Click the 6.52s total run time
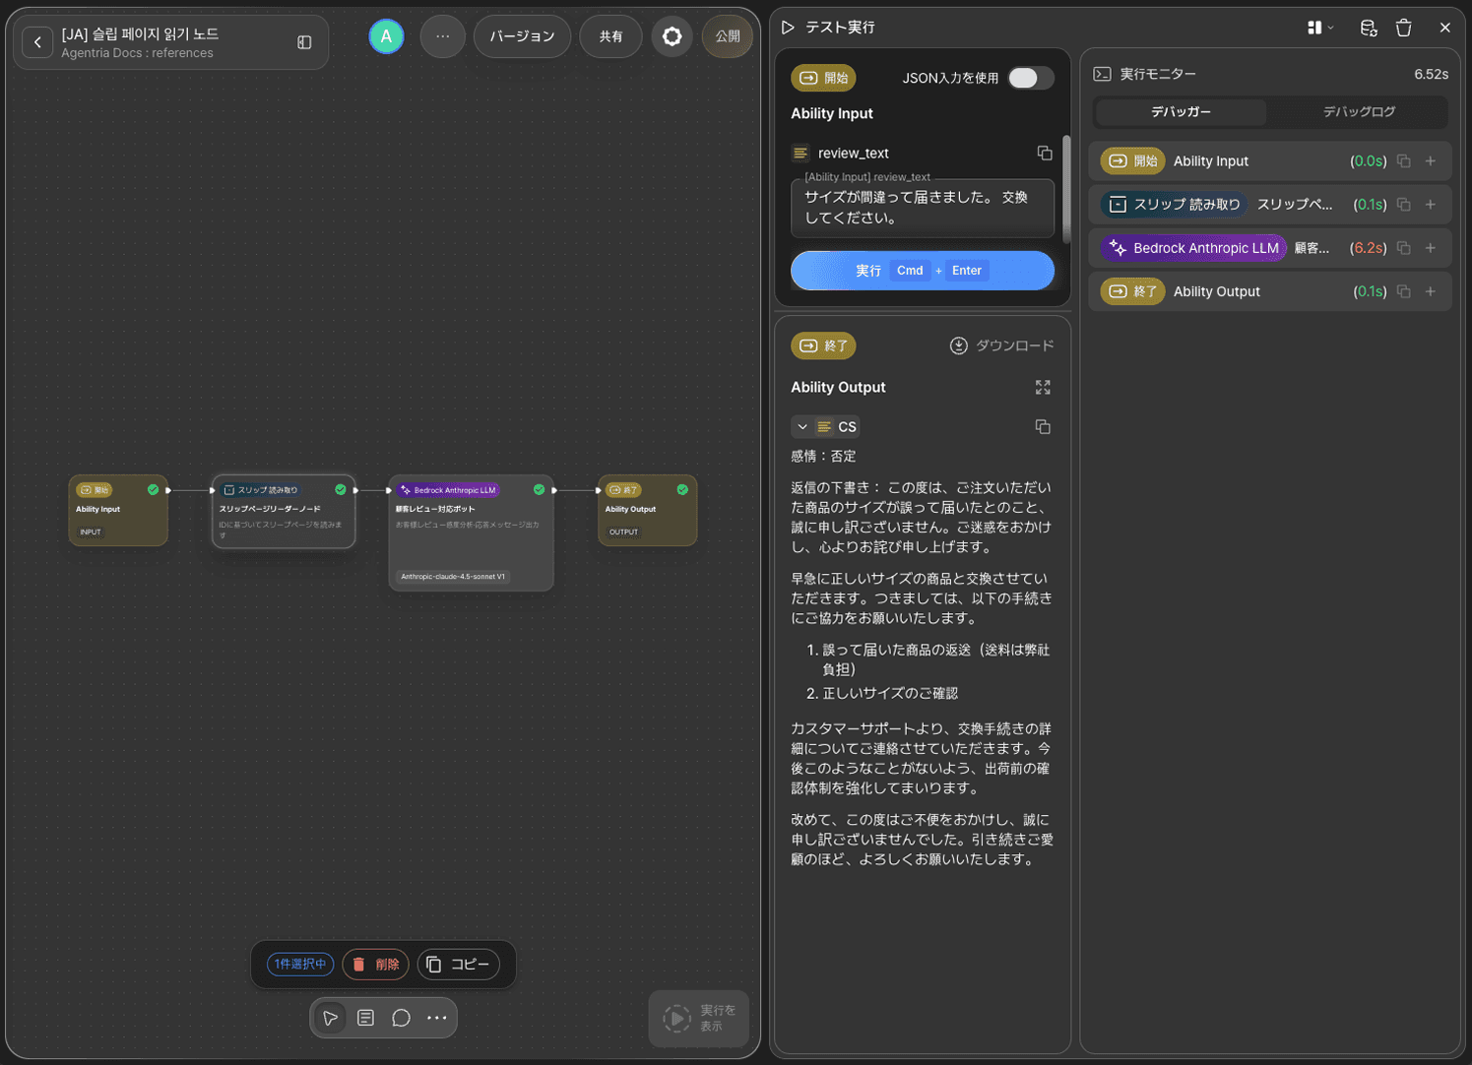Screen dimensions: 1472x1065 point(1431,74)
